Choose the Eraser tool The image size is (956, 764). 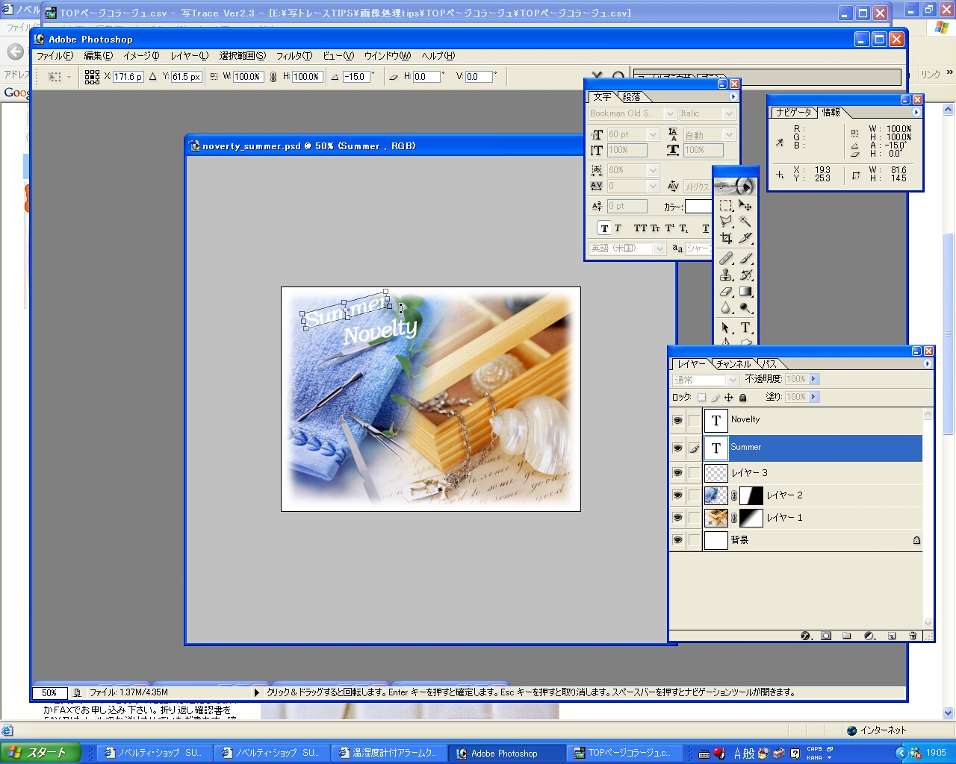[x=726, y=292]
